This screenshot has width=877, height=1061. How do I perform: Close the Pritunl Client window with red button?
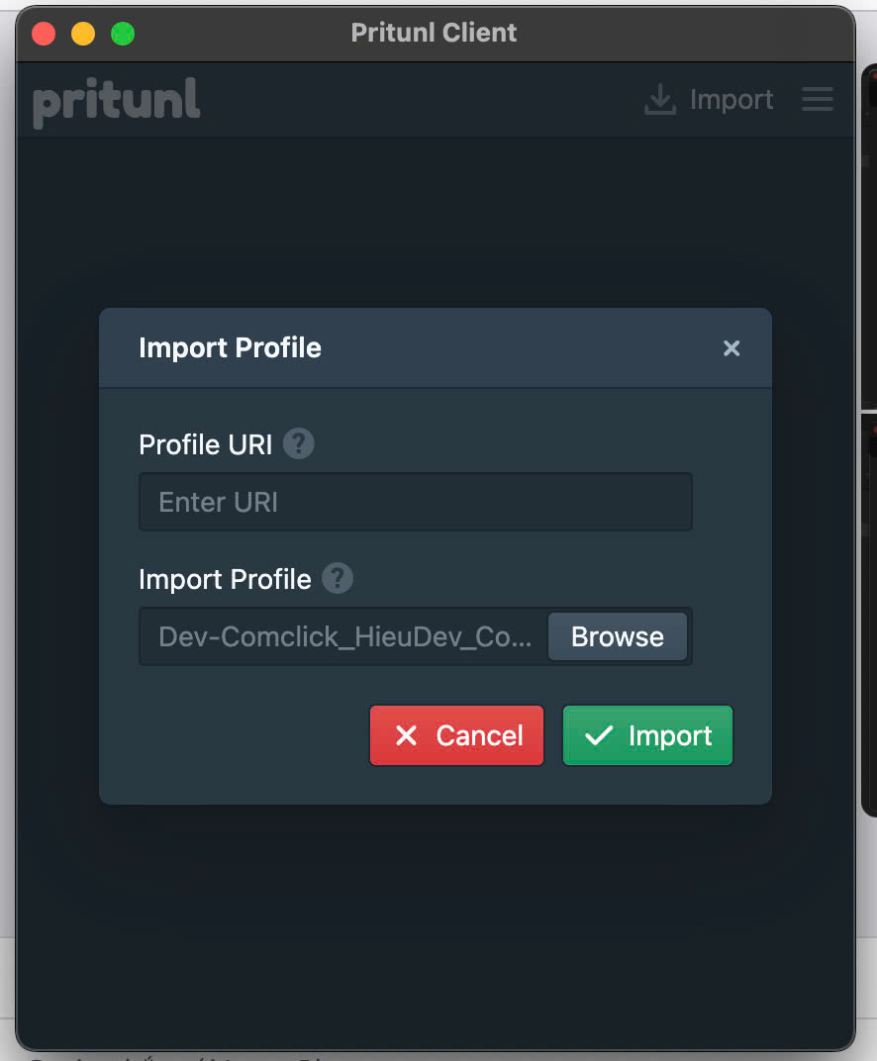click(x=44, y=34)
